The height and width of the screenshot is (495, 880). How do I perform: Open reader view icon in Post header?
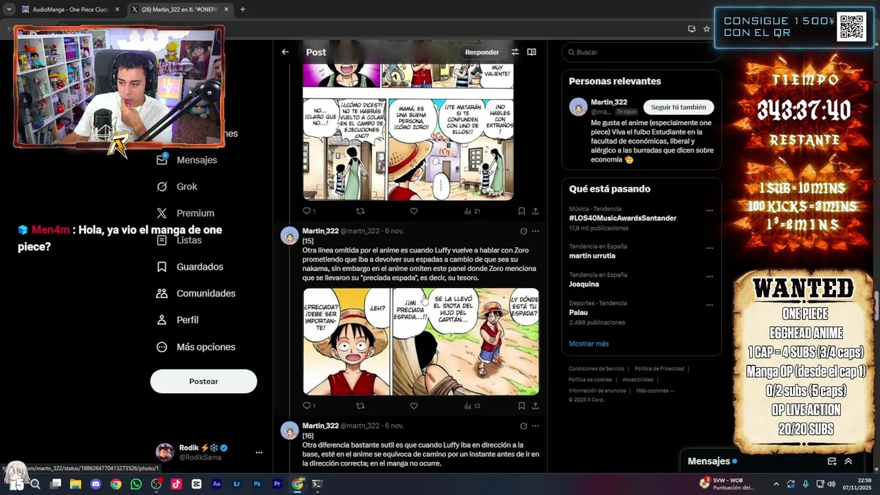531,52
